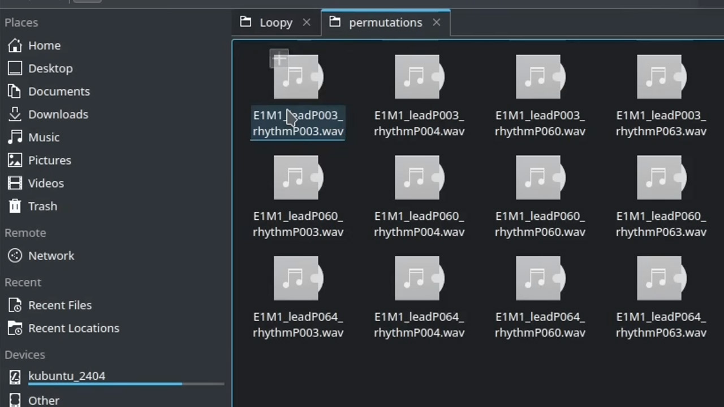Open the Desktop place
The image size is (724, 407).
pos(115,68)
